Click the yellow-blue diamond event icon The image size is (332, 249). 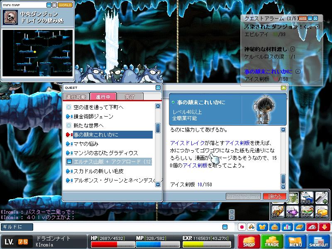[251, 227]
